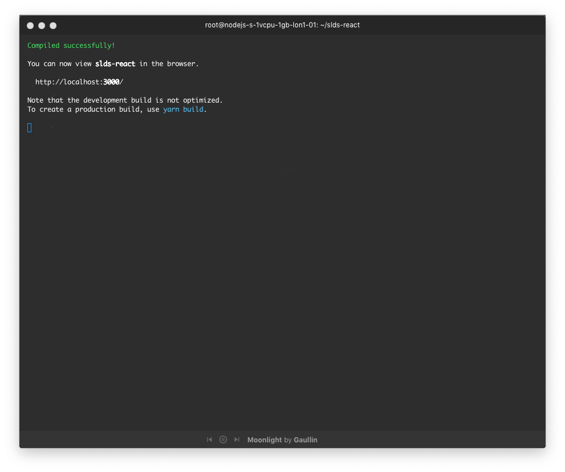The image size is (565, 472).
Task: Click the 'You can now view' text
Action: click(59, 64)
